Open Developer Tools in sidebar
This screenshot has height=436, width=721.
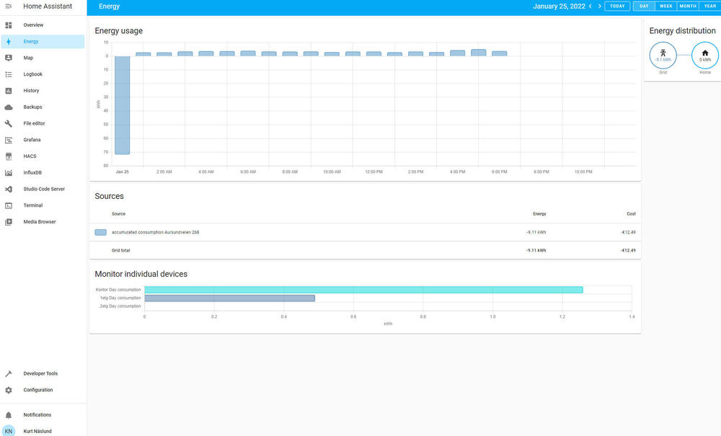click(x=40, y=373)
